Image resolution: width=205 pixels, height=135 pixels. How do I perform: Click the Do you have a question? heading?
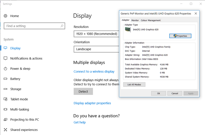tap(96, 116)
